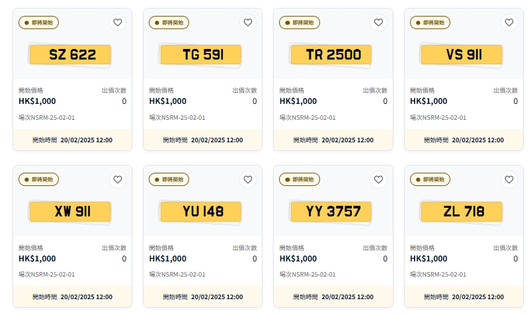
Task: Click the start time bar for TR 2500
Action: (333, 140)
